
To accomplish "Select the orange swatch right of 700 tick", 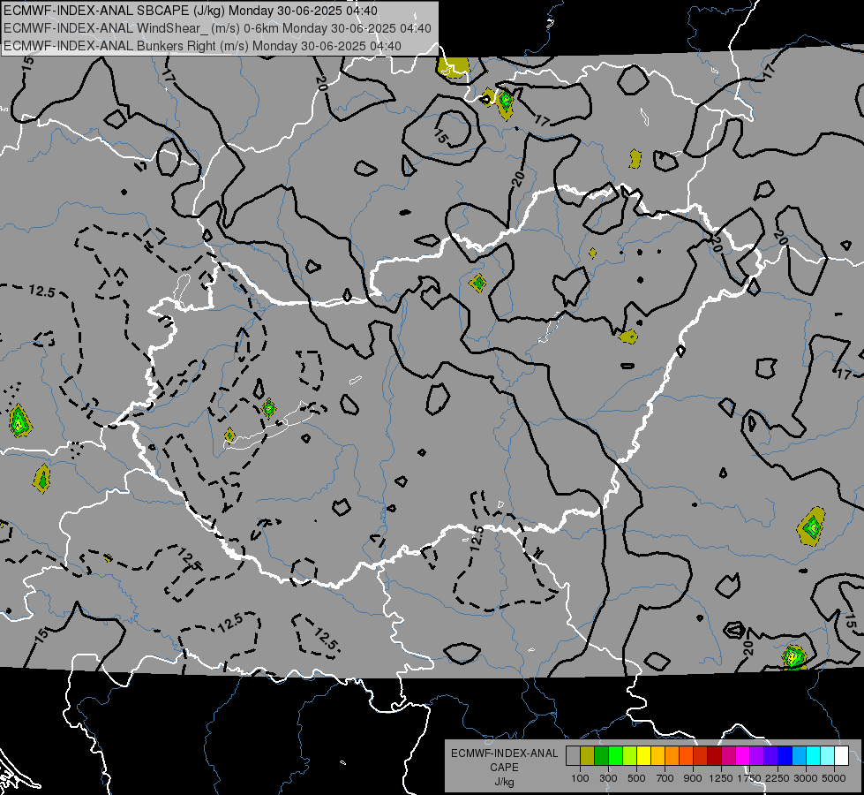I will pyautogui.click(x=672, y=755).
